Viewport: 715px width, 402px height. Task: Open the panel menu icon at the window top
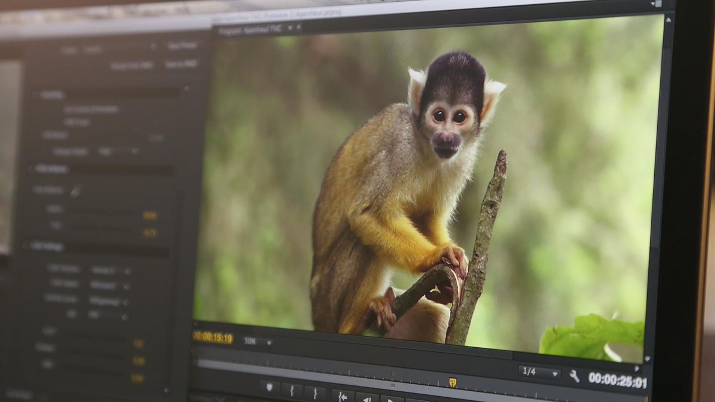pos(656,4)
